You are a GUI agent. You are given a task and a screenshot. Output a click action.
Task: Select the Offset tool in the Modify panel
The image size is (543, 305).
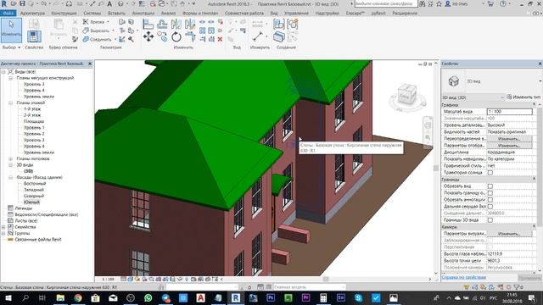(162, 24)
